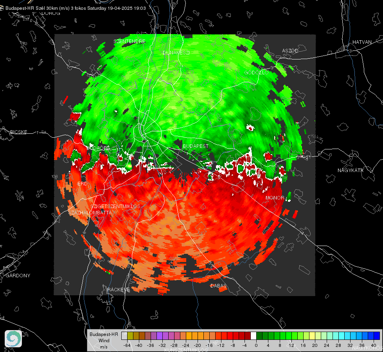Click the SZENTENDRE city label

[x=130, y=41]
